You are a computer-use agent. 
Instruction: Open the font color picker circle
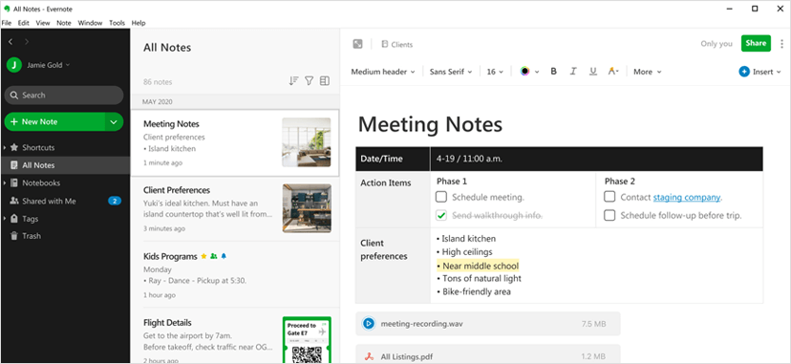(x=525, y=72)
